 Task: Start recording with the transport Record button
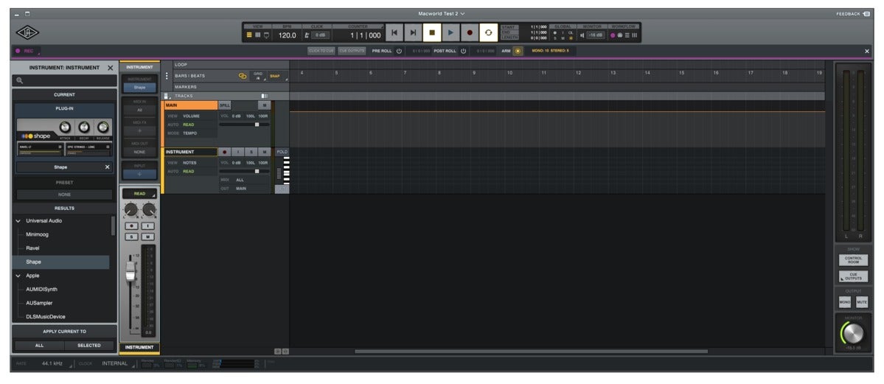(x=470, y=32)
